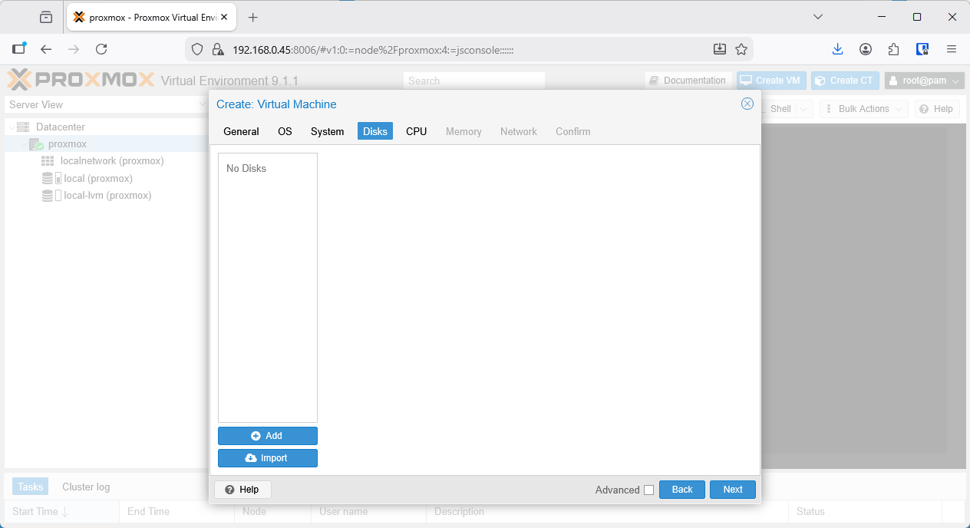Click the Create VM button

771,81
